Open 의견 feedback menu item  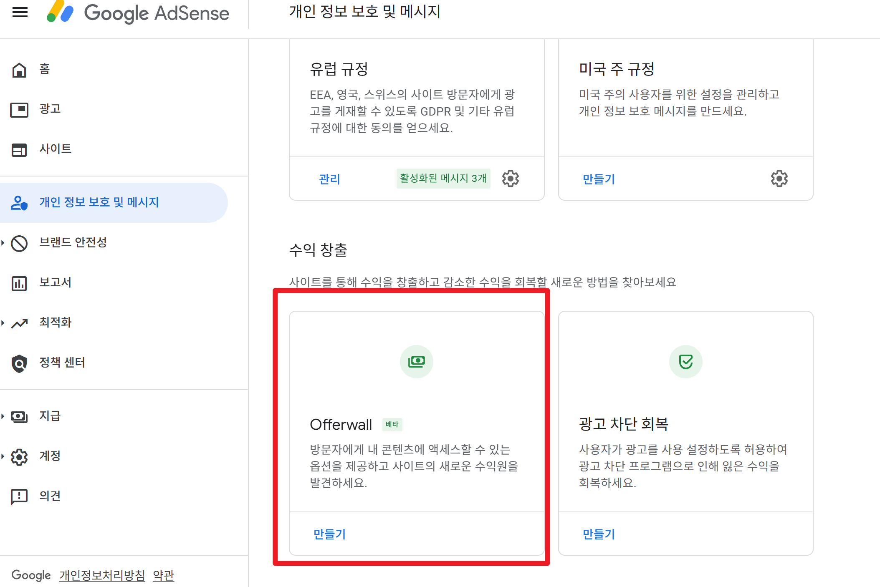[50, 496]
